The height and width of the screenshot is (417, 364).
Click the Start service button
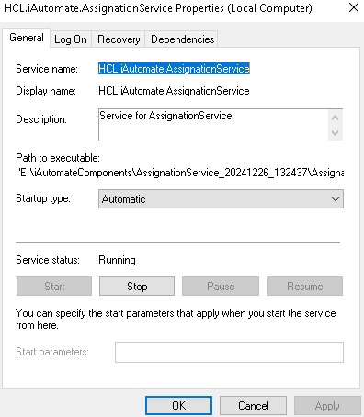(54, 287)
